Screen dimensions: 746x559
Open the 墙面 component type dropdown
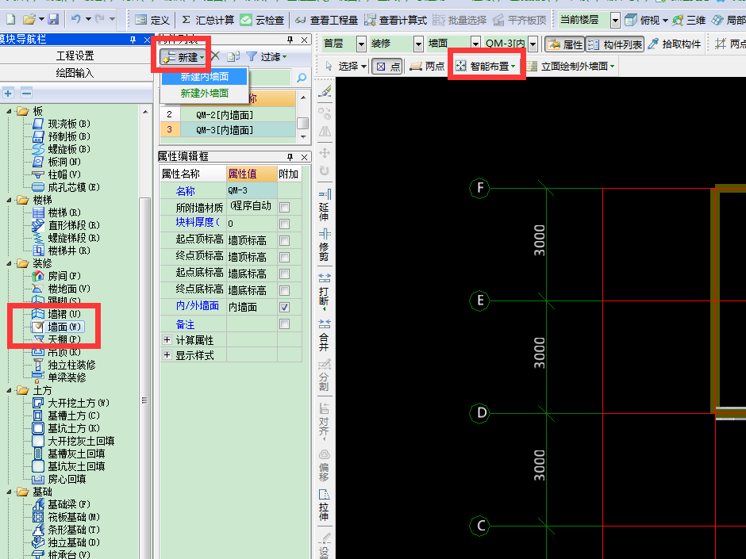coord(475,44)
